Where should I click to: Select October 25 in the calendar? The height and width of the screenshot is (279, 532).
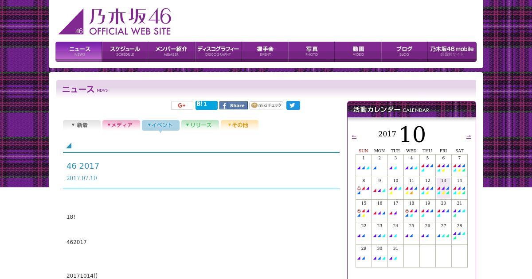tap(411, 233)
